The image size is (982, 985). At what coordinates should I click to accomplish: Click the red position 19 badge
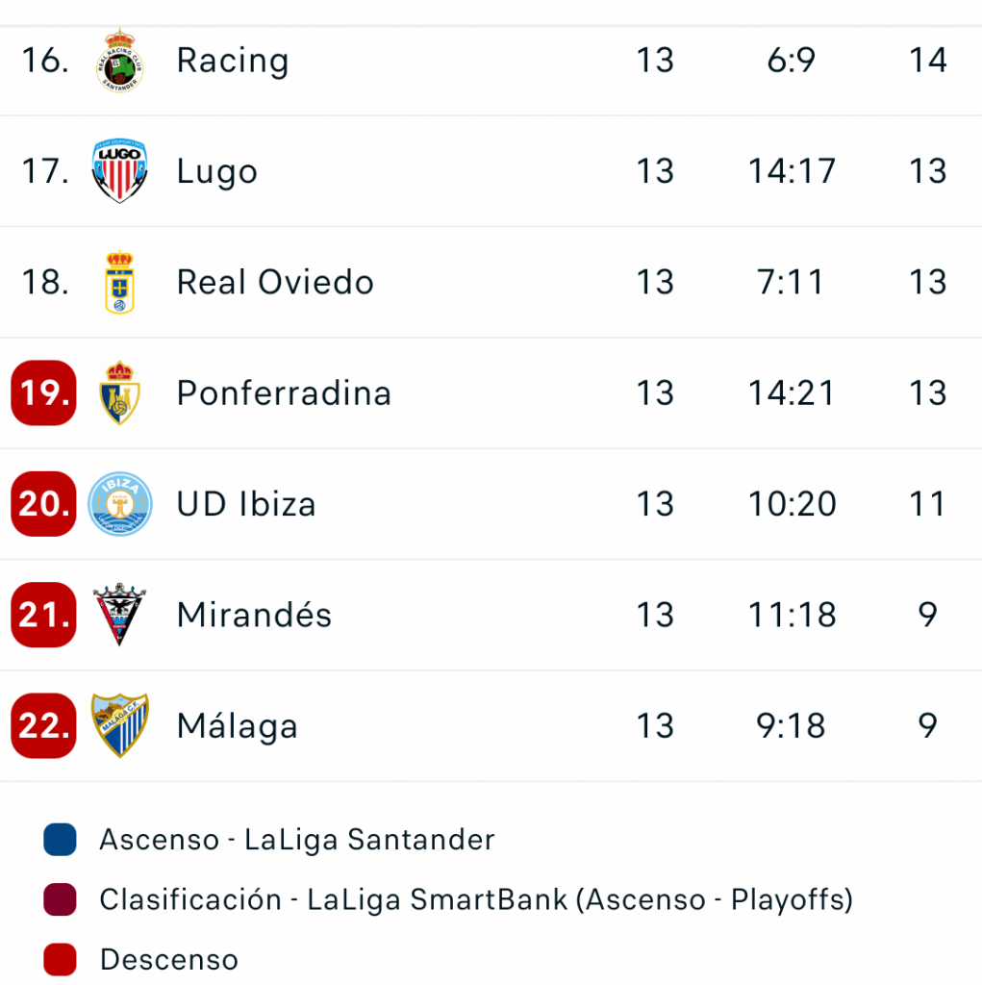(x=43, y=393)
